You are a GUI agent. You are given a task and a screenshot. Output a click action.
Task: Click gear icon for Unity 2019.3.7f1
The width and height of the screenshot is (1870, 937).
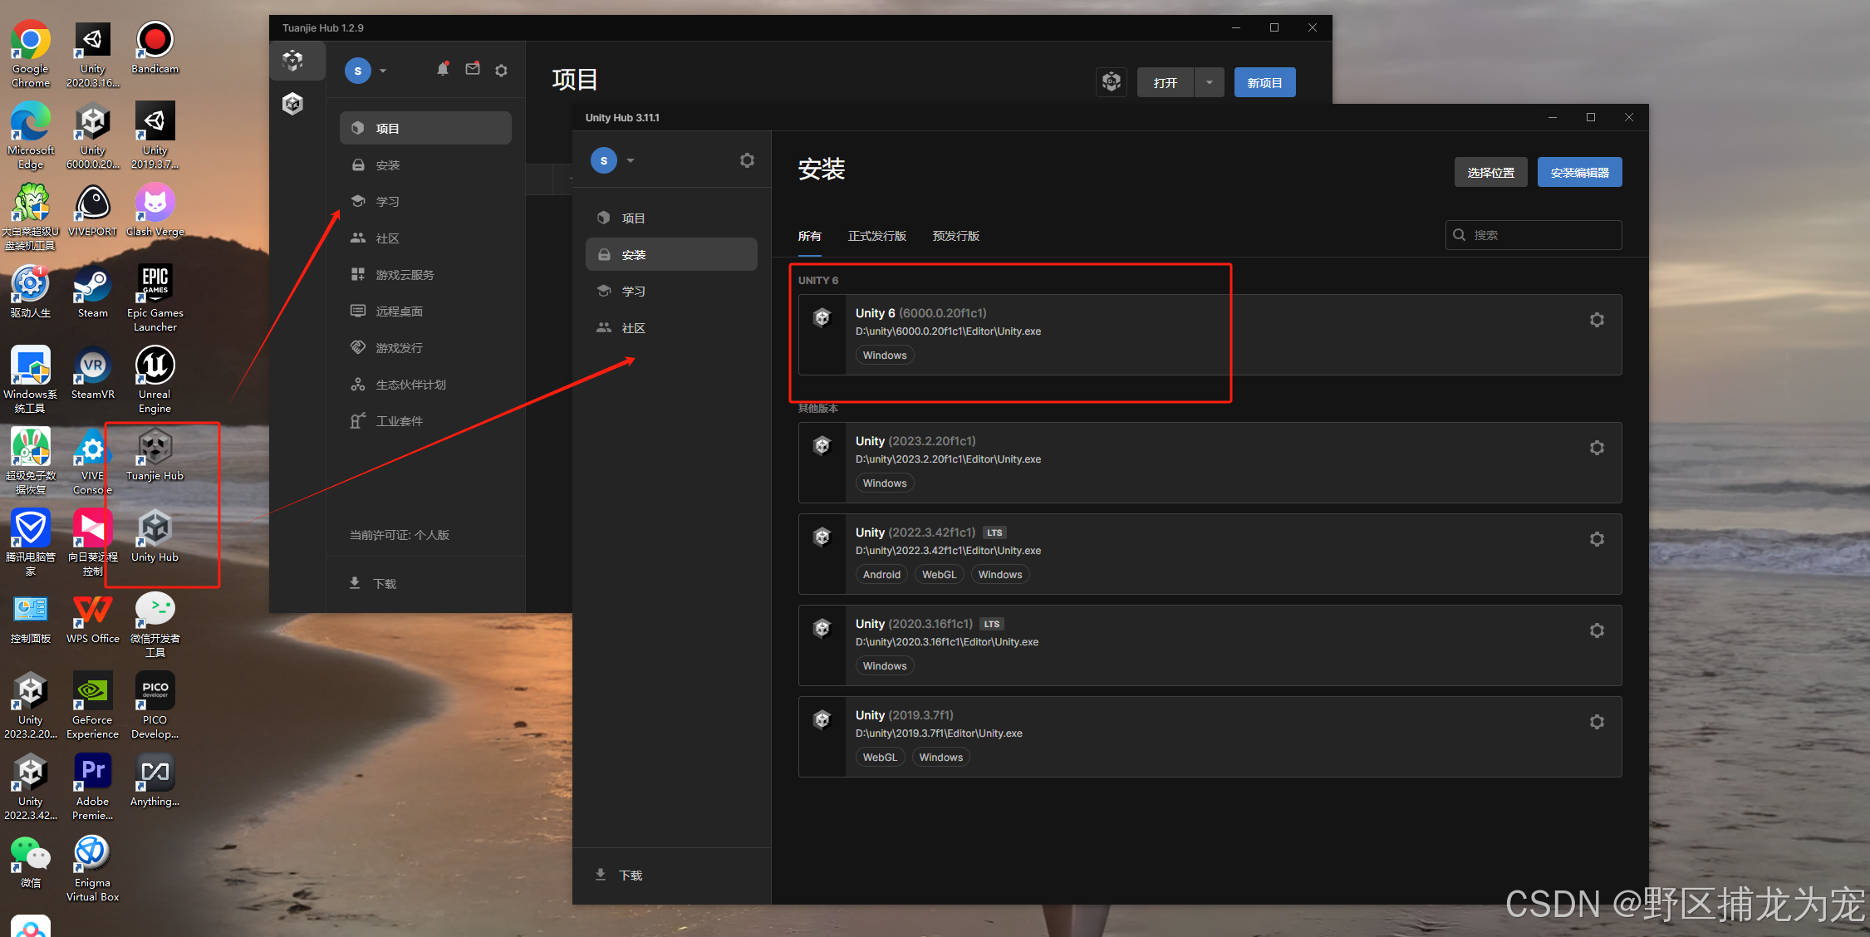pos(1596,722)
